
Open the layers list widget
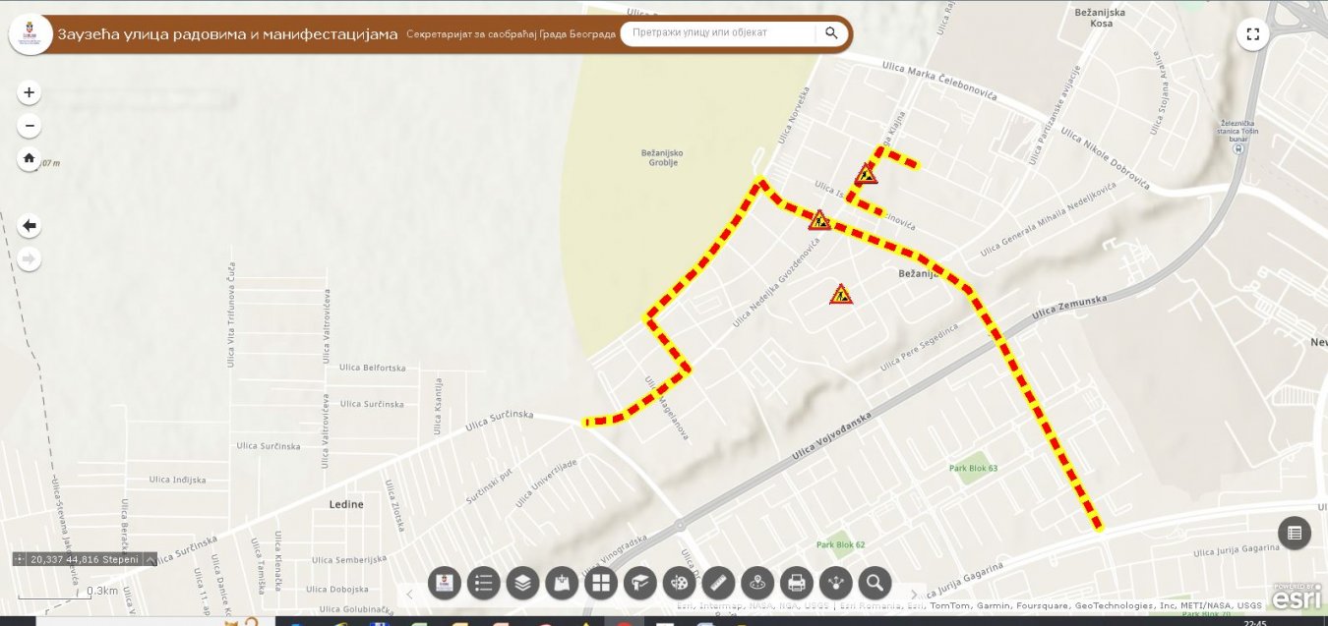tap(522, 583)
